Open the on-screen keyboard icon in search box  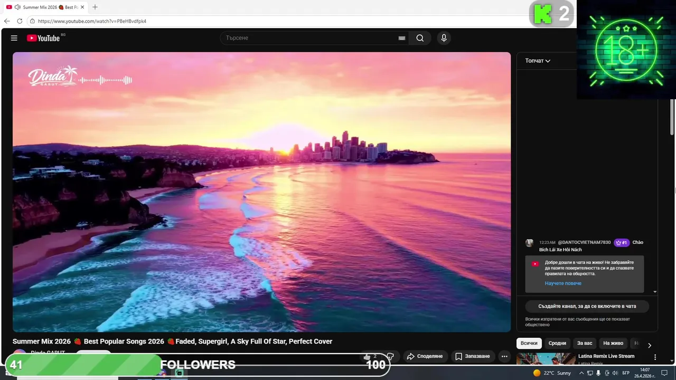(402, 38)
